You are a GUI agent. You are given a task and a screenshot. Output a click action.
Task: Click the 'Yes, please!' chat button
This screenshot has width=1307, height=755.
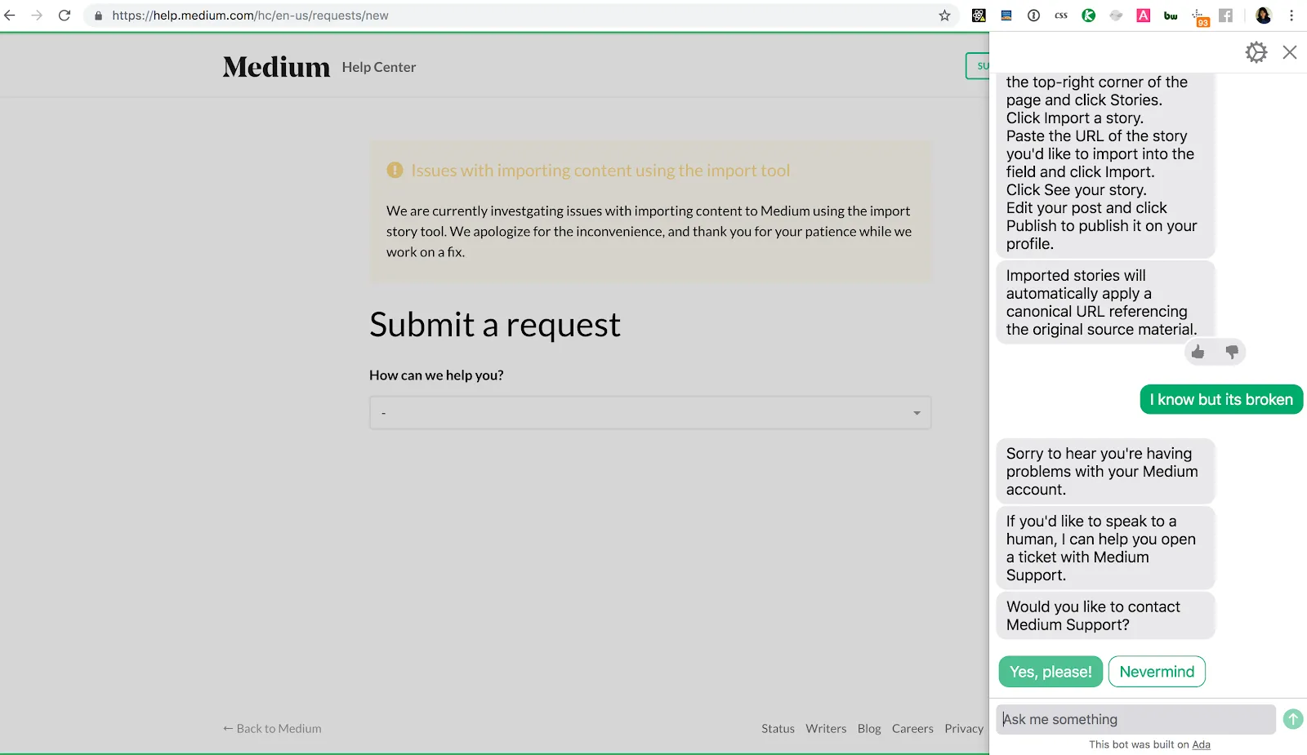[x=1051, y=672]
